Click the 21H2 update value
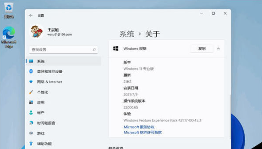Screen dimensions: 262x149 (127, 82)
